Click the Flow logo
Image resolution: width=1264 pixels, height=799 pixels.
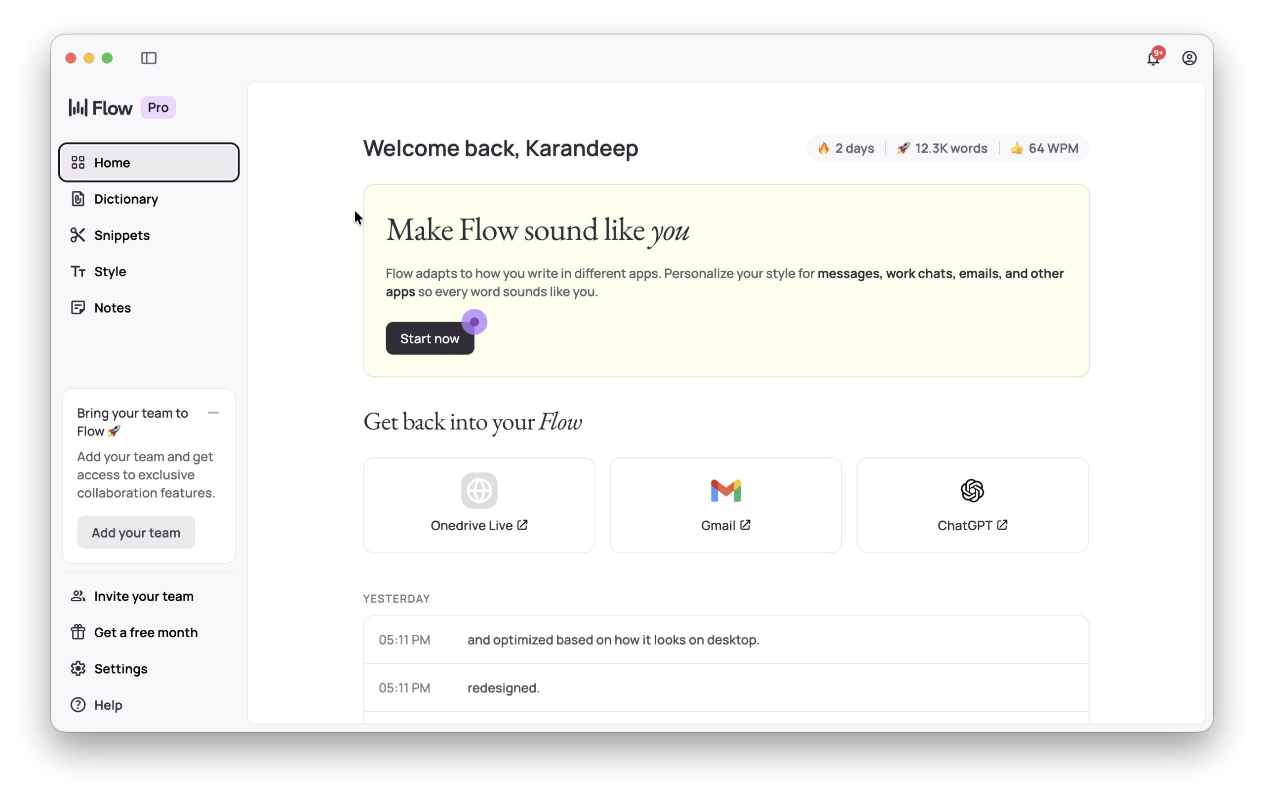tap(100, 108)
